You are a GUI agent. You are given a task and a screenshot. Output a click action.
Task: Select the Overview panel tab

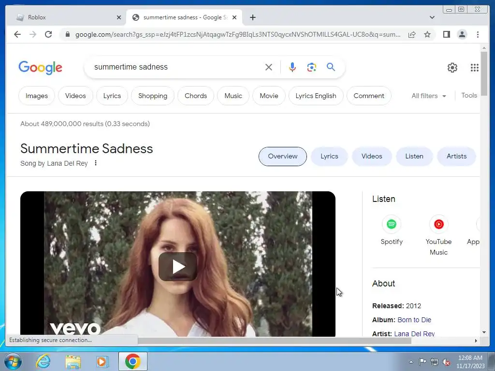pos(282,157)
